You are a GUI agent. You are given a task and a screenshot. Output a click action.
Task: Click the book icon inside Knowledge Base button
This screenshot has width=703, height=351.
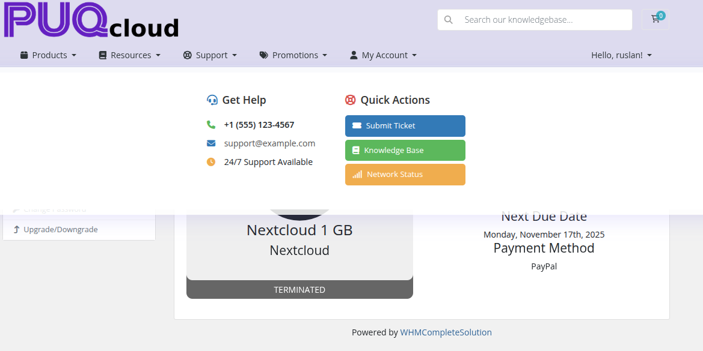(357, 149)
